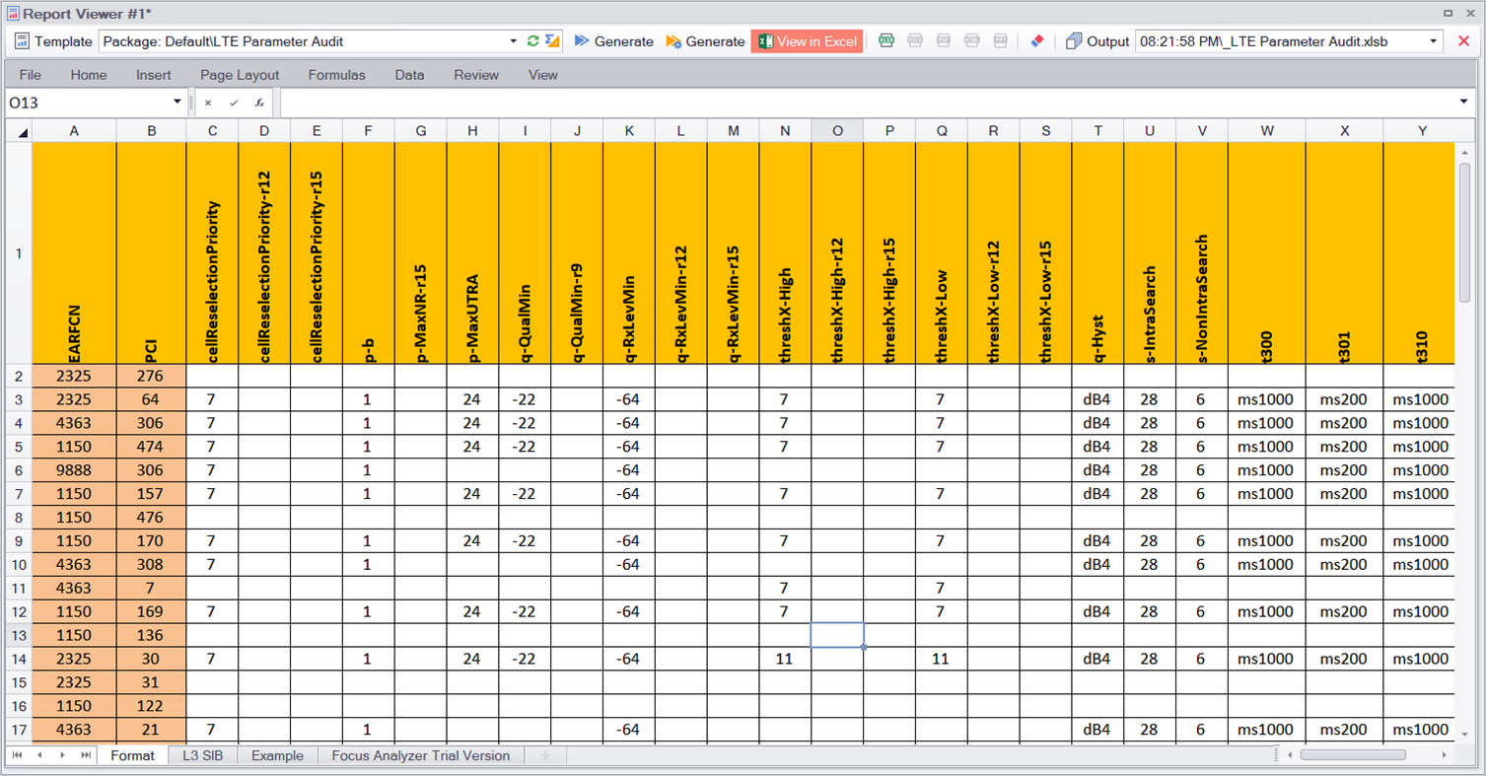Image resolution: width=1486 pixels, height=776 pixels.
Task: Refresh the LTE Parameter Audit template
Action: [x=532, y=41]
